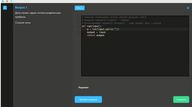Click line number 1 in gutter

78,17
